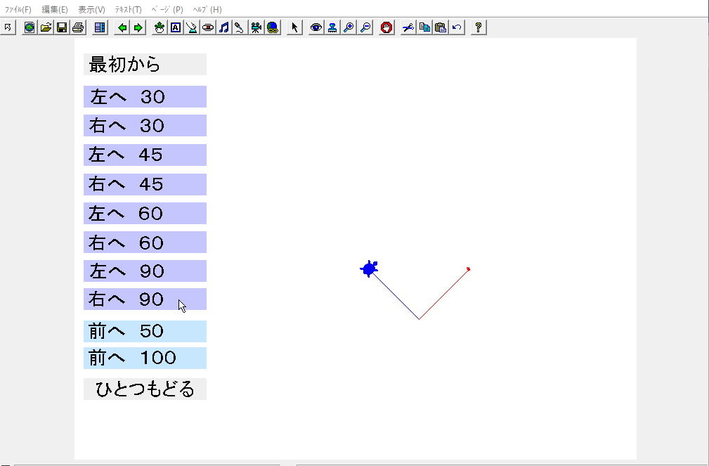Click the blue turtle on the canvas
The image size is (709, 466).
point(370,268)
